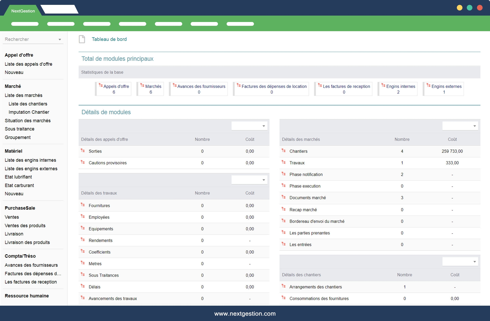490x321 pixels.
Task: Open the dropdown above Détails des marchés
Action: pos(460,126)
